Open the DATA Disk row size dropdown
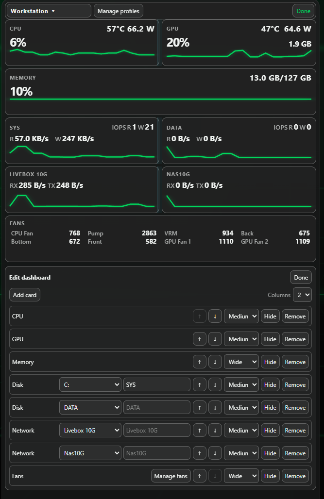 241,408
